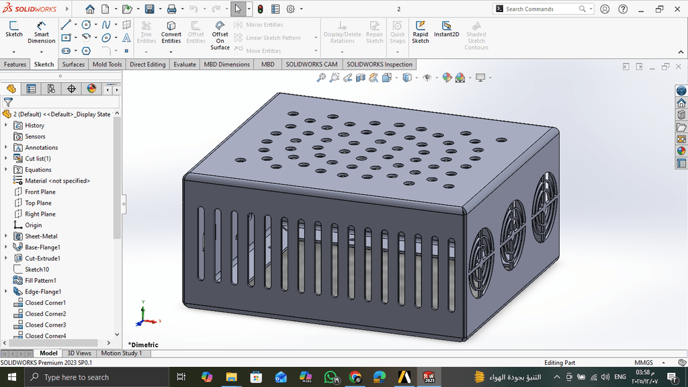688x387 pixels.
Task: Open the ConfigurationManager panel tab
Action: coord(51,89)
